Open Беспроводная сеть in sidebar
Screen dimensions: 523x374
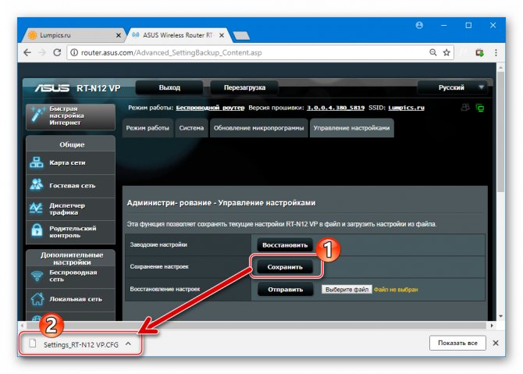pyautogui.click(x=70, y=276)
